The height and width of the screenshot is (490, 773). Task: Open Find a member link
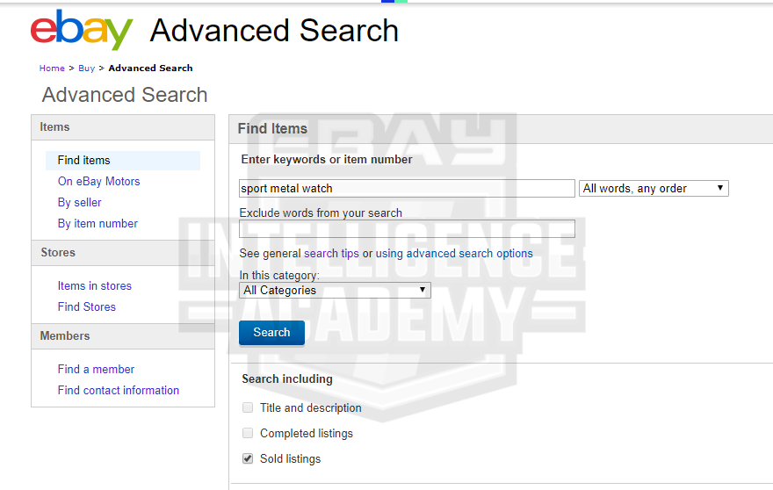[96, 369]
